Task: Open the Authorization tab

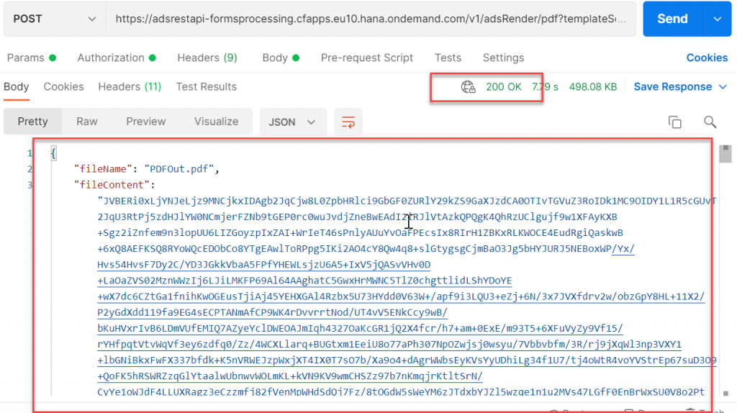Action: coord(117,58)
